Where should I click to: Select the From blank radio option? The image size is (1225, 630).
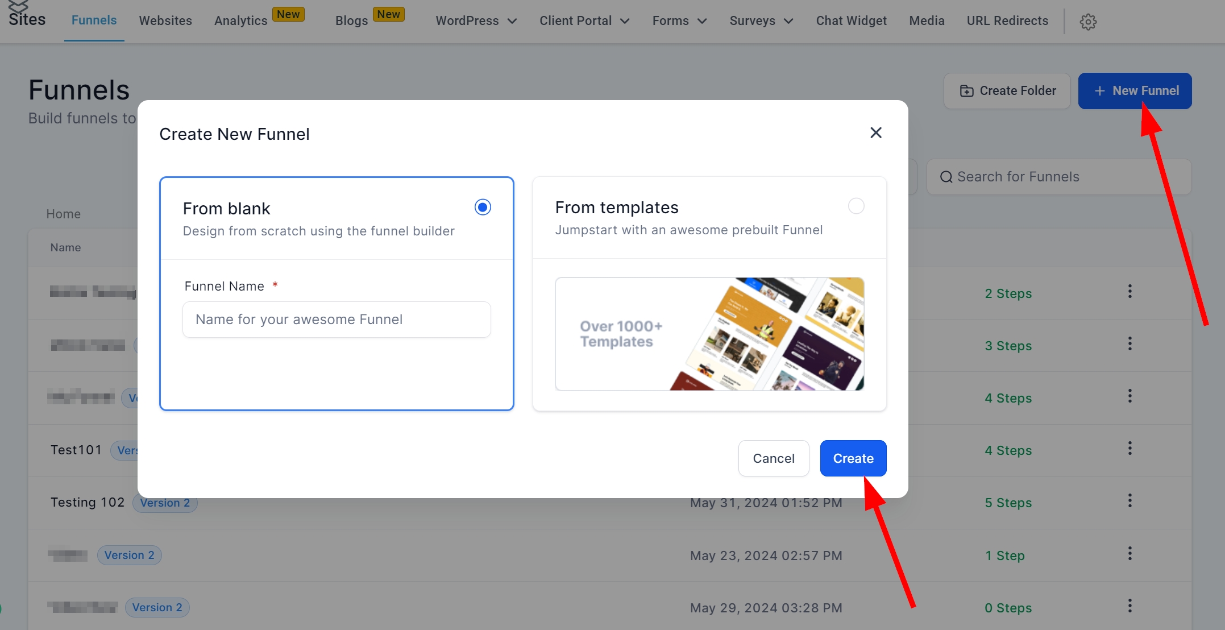point(483,208)
